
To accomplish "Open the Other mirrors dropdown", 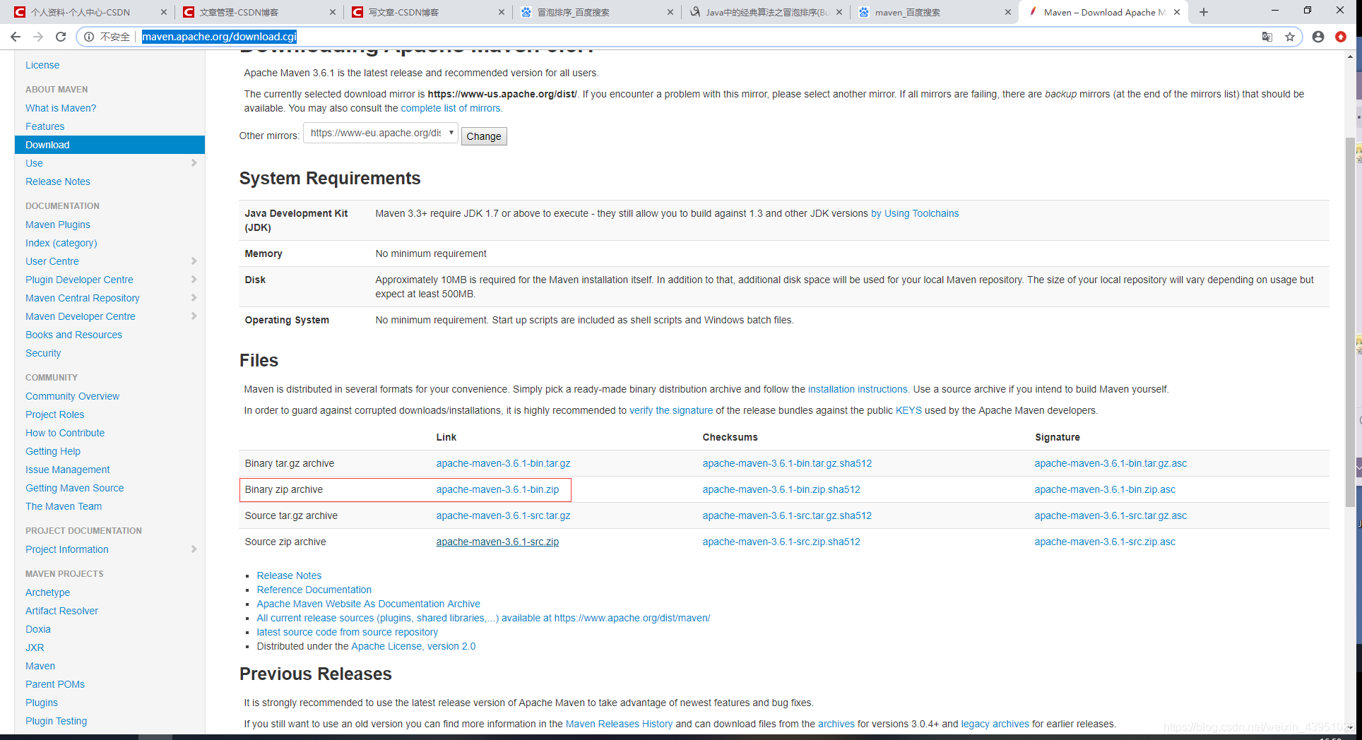I will pyautogui.click(x=381, y=133).
